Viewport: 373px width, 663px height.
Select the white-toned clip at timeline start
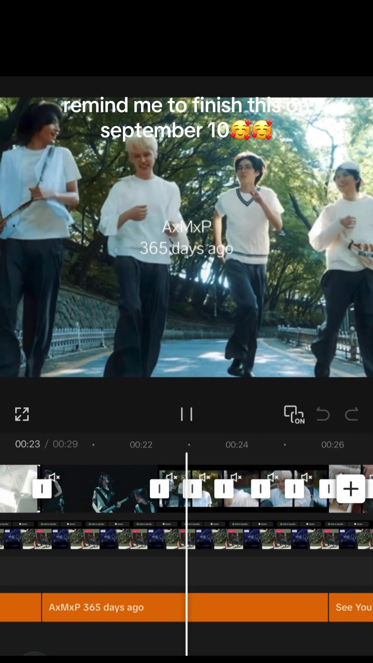[x=19, y=489]
